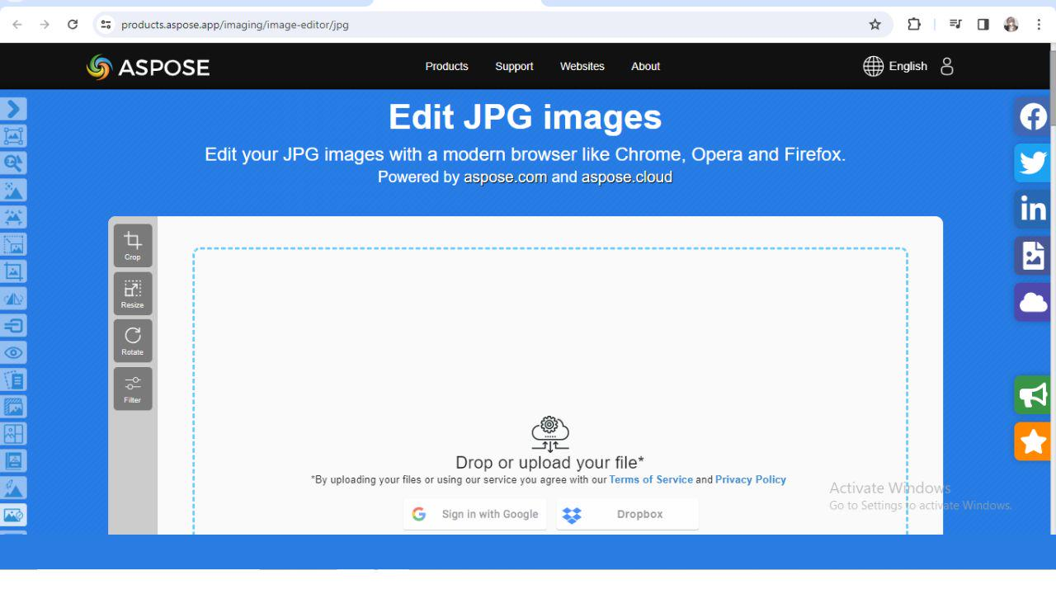This screenshot has height=594, width=1056.
Task: Click the green megaphone icon
Action: (x=1033, y=395)
